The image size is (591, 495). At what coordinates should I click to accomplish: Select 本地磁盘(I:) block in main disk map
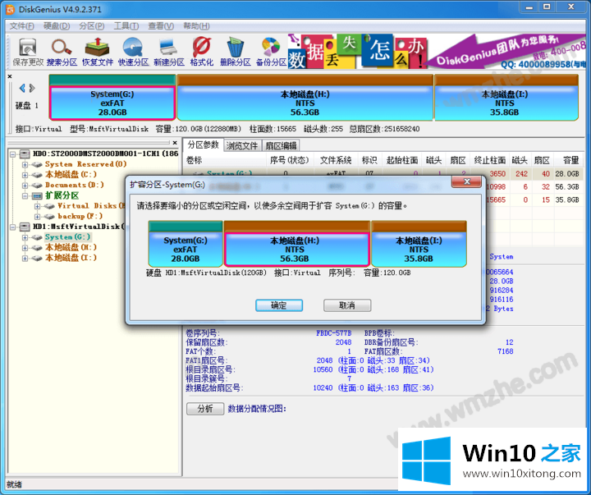(x=506, y=98)
